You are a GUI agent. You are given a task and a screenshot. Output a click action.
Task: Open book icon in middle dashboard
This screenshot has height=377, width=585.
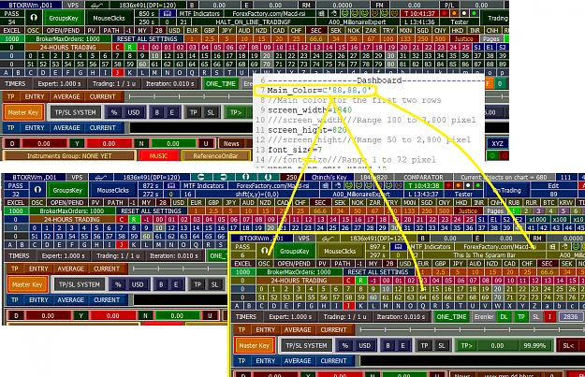171,186
